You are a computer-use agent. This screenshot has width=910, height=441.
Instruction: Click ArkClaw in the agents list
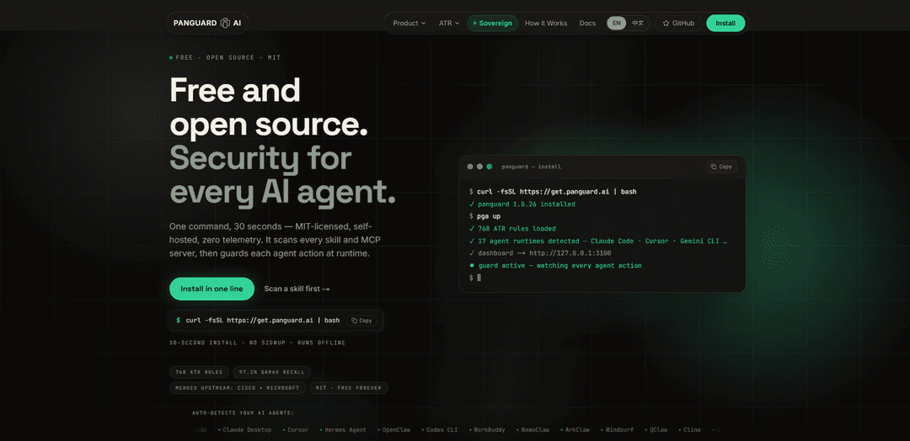click(576, 430)
